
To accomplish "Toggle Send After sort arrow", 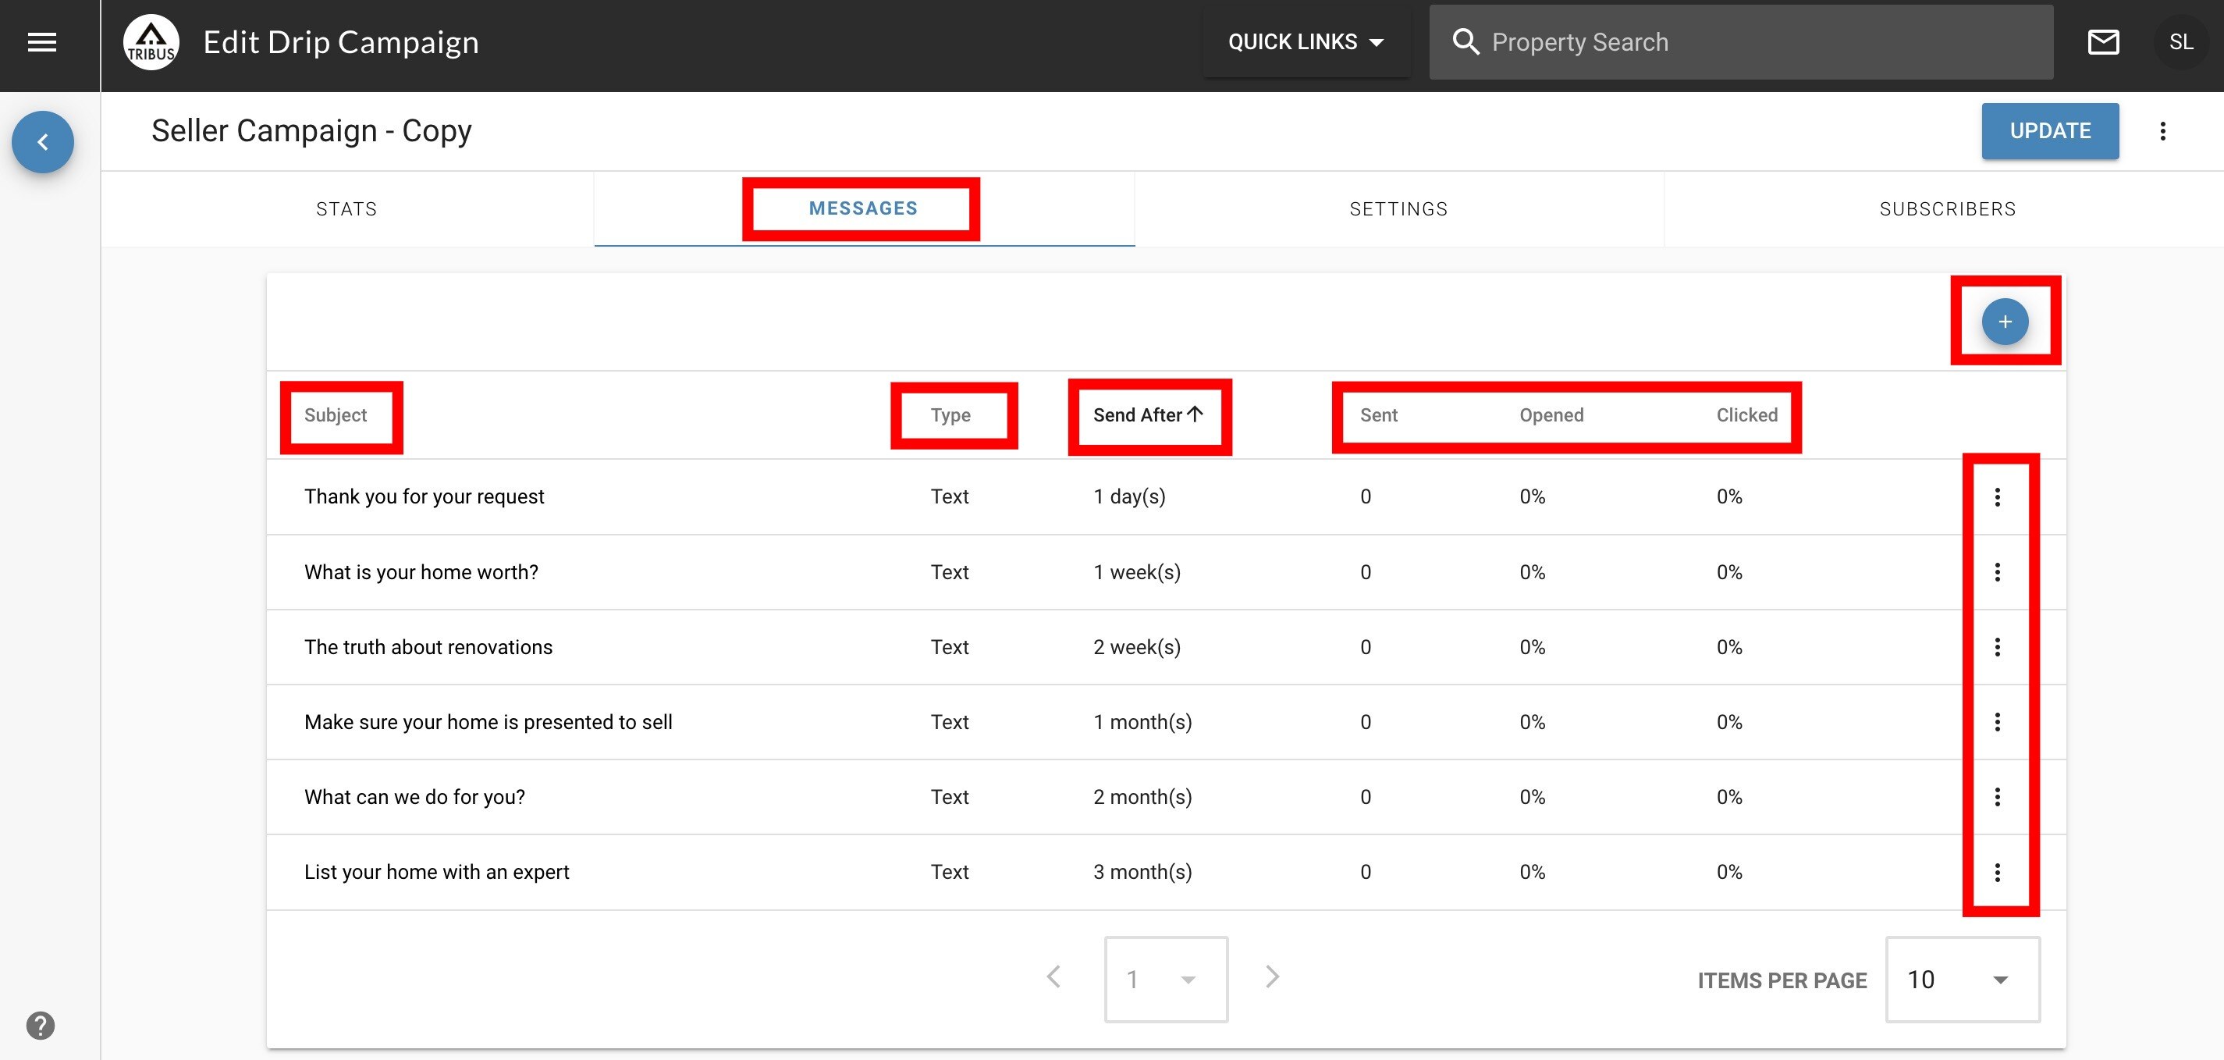I will tap(1195, 414).
